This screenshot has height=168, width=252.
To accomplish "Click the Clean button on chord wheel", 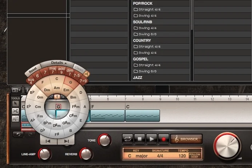I will [79, 69].
